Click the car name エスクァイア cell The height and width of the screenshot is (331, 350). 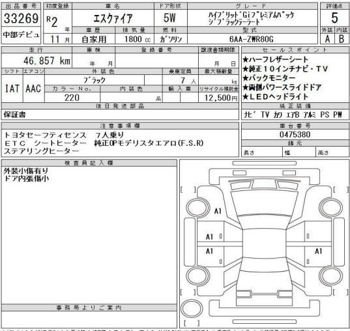pyautogui.click(x=113, y=18)
